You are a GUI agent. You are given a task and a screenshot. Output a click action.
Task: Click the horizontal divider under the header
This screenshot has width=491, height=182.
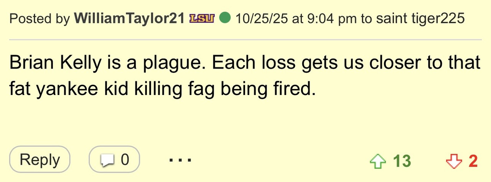pyautogui.click(x=245, y=39)
